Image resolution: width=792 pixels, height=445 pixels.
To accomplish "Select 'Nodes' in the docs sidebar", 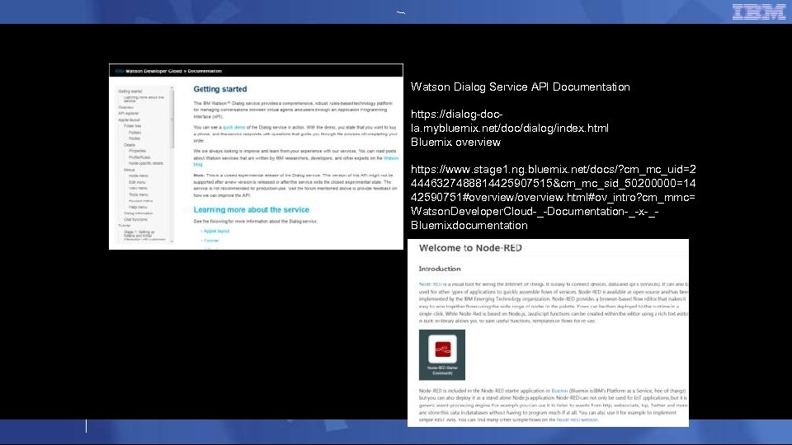I will [x=134, y=138].
